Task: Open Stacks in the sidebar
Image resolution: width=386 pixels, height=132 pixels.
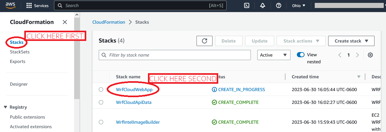Action: [17, 42]
